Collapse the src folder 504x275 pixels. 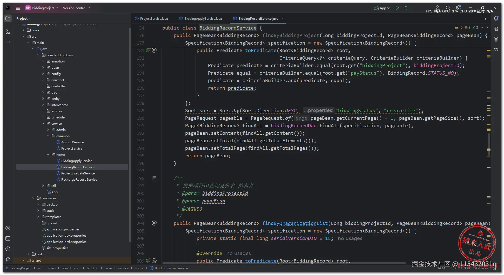pyautogui.click(x=23, y=36)
